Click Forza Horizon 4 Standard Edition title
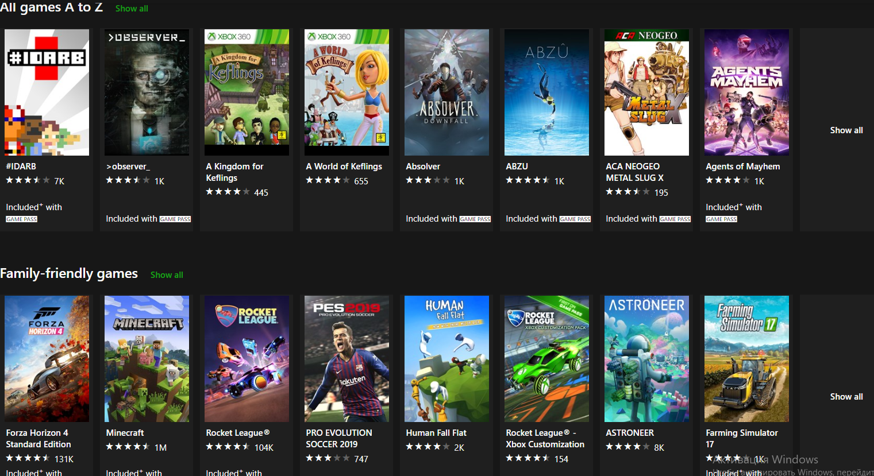The image size is (874, 476). click(38, 439)
